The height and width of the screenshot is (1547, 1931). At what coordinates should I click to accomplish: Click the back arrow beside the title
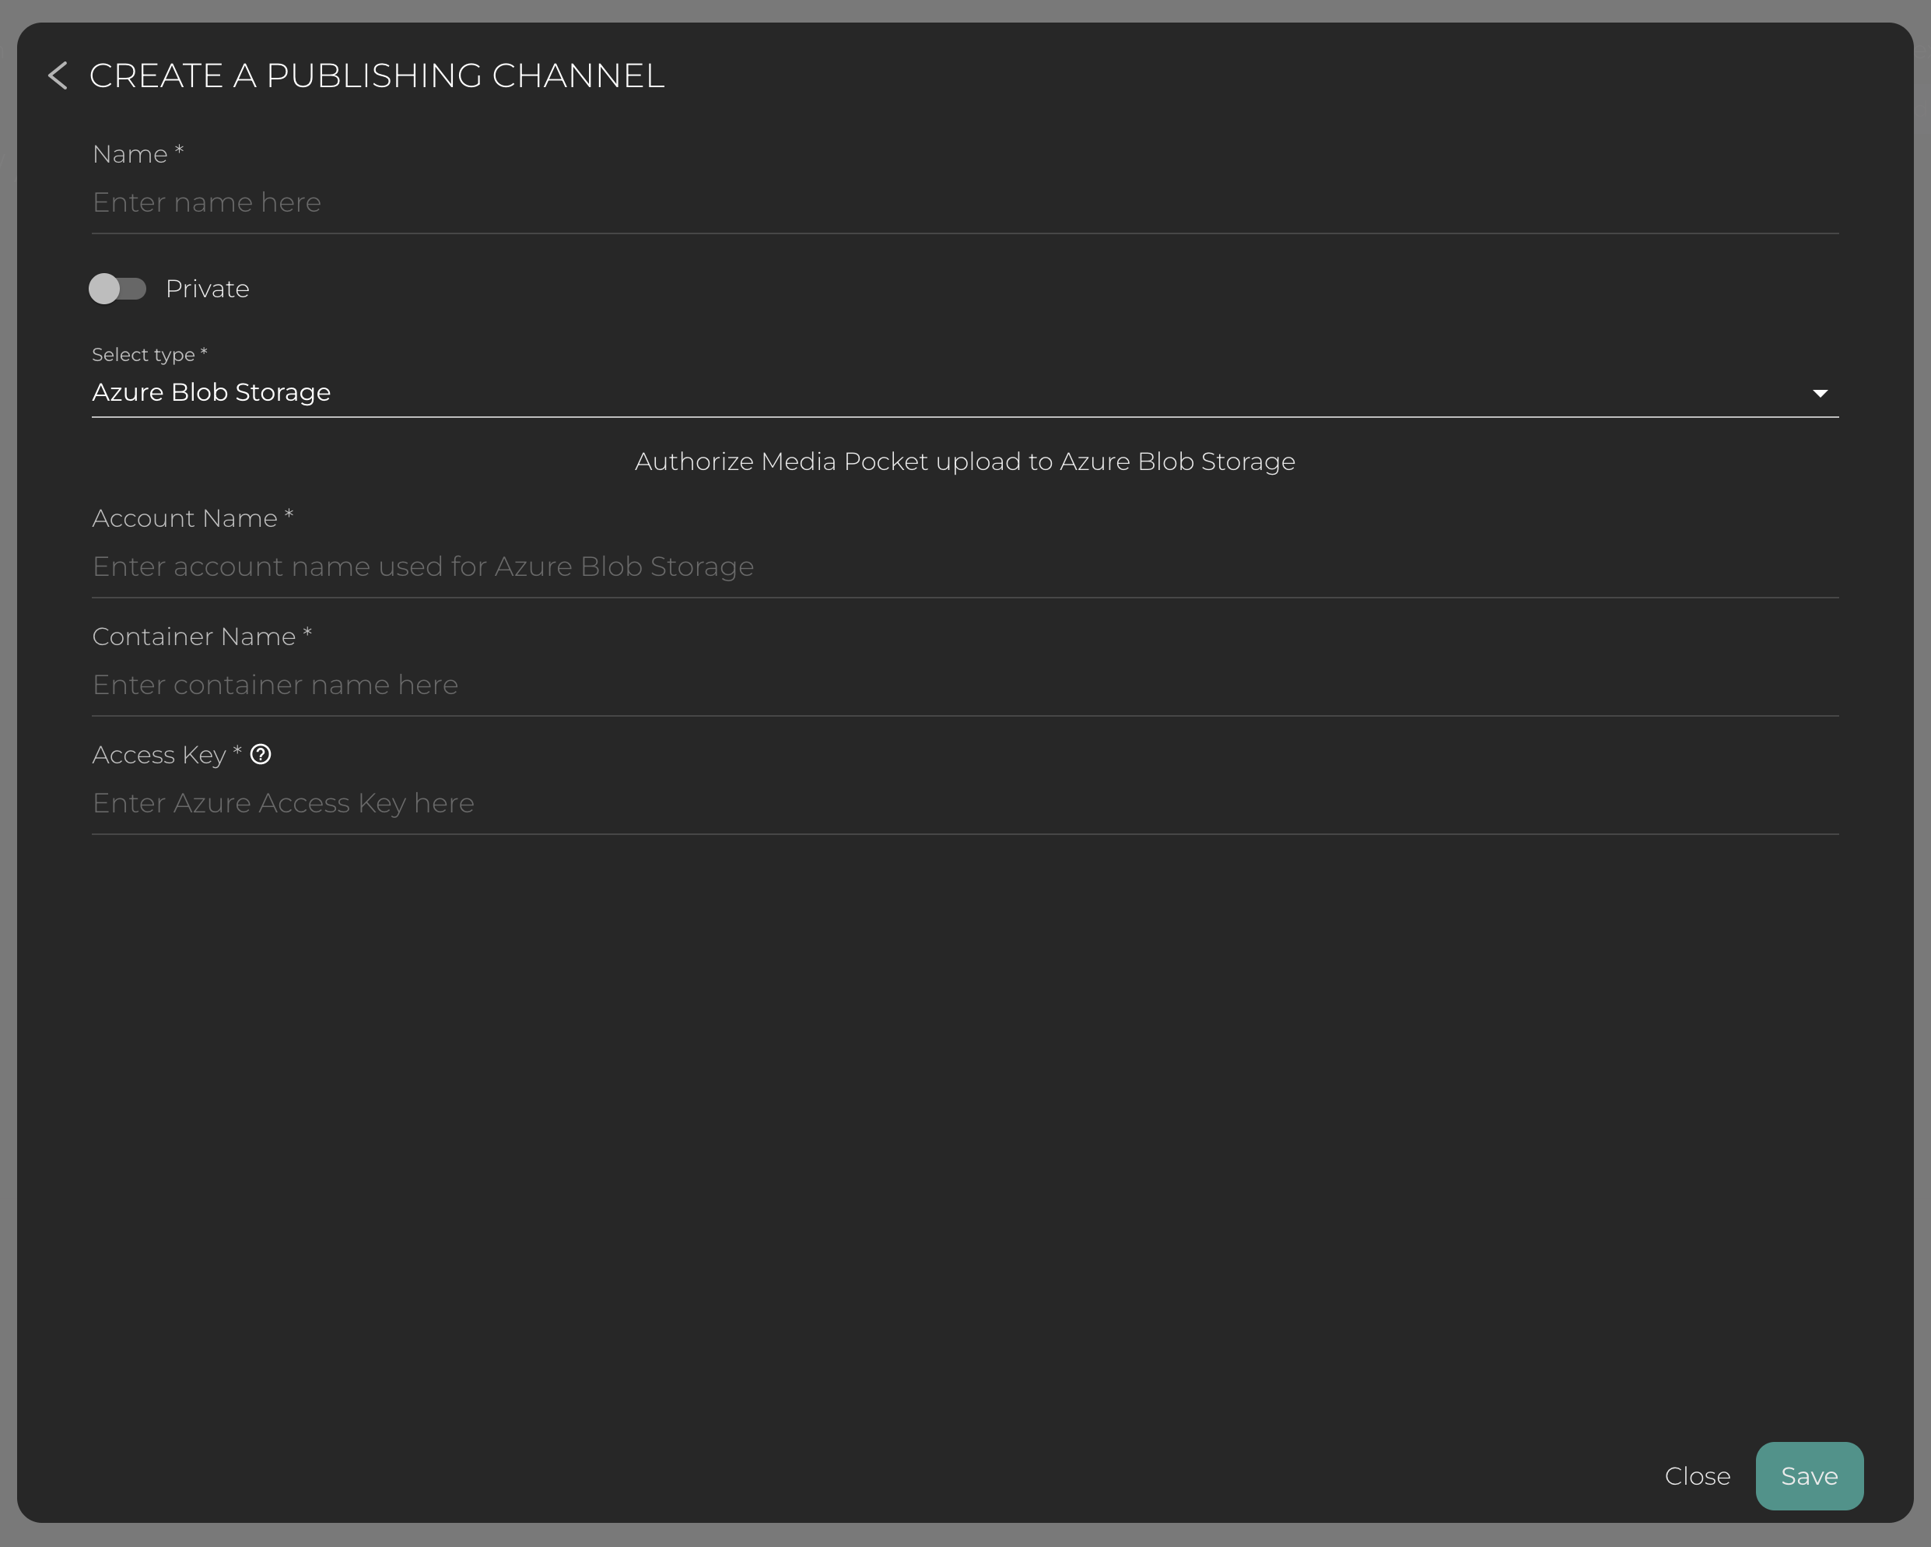[x=58, y=76]
